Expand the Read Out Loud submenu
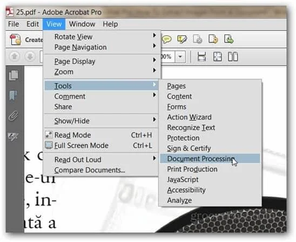 point(154,158)
